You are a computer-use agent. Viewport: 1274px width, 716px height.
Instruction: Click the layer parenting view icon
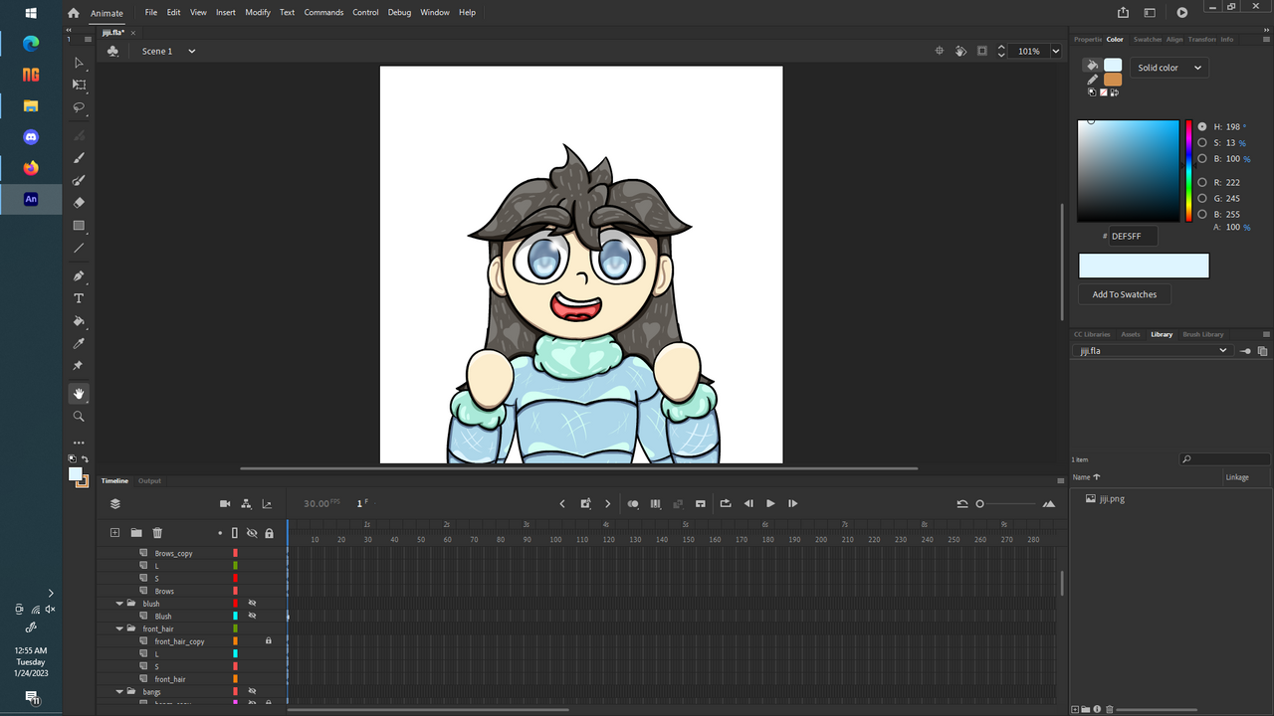coord(246,504)
